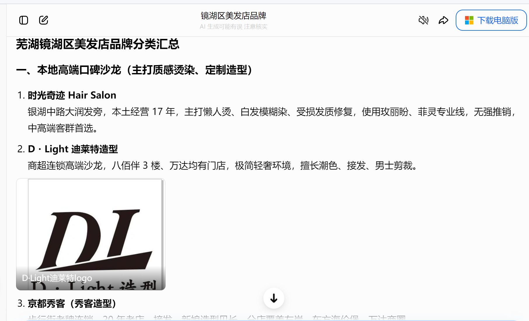
Task: Click the 镜湖区美发店品牌 title
Action: [233, 15]
